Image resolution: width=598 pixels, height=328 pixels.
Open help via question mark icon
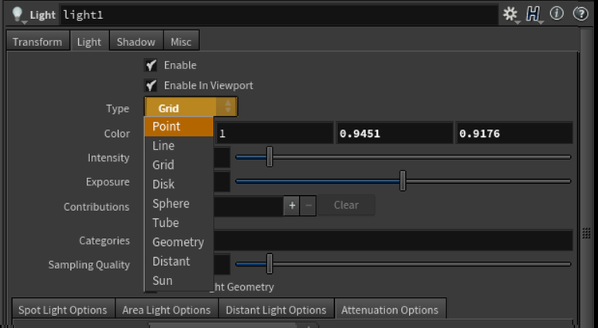580,14
